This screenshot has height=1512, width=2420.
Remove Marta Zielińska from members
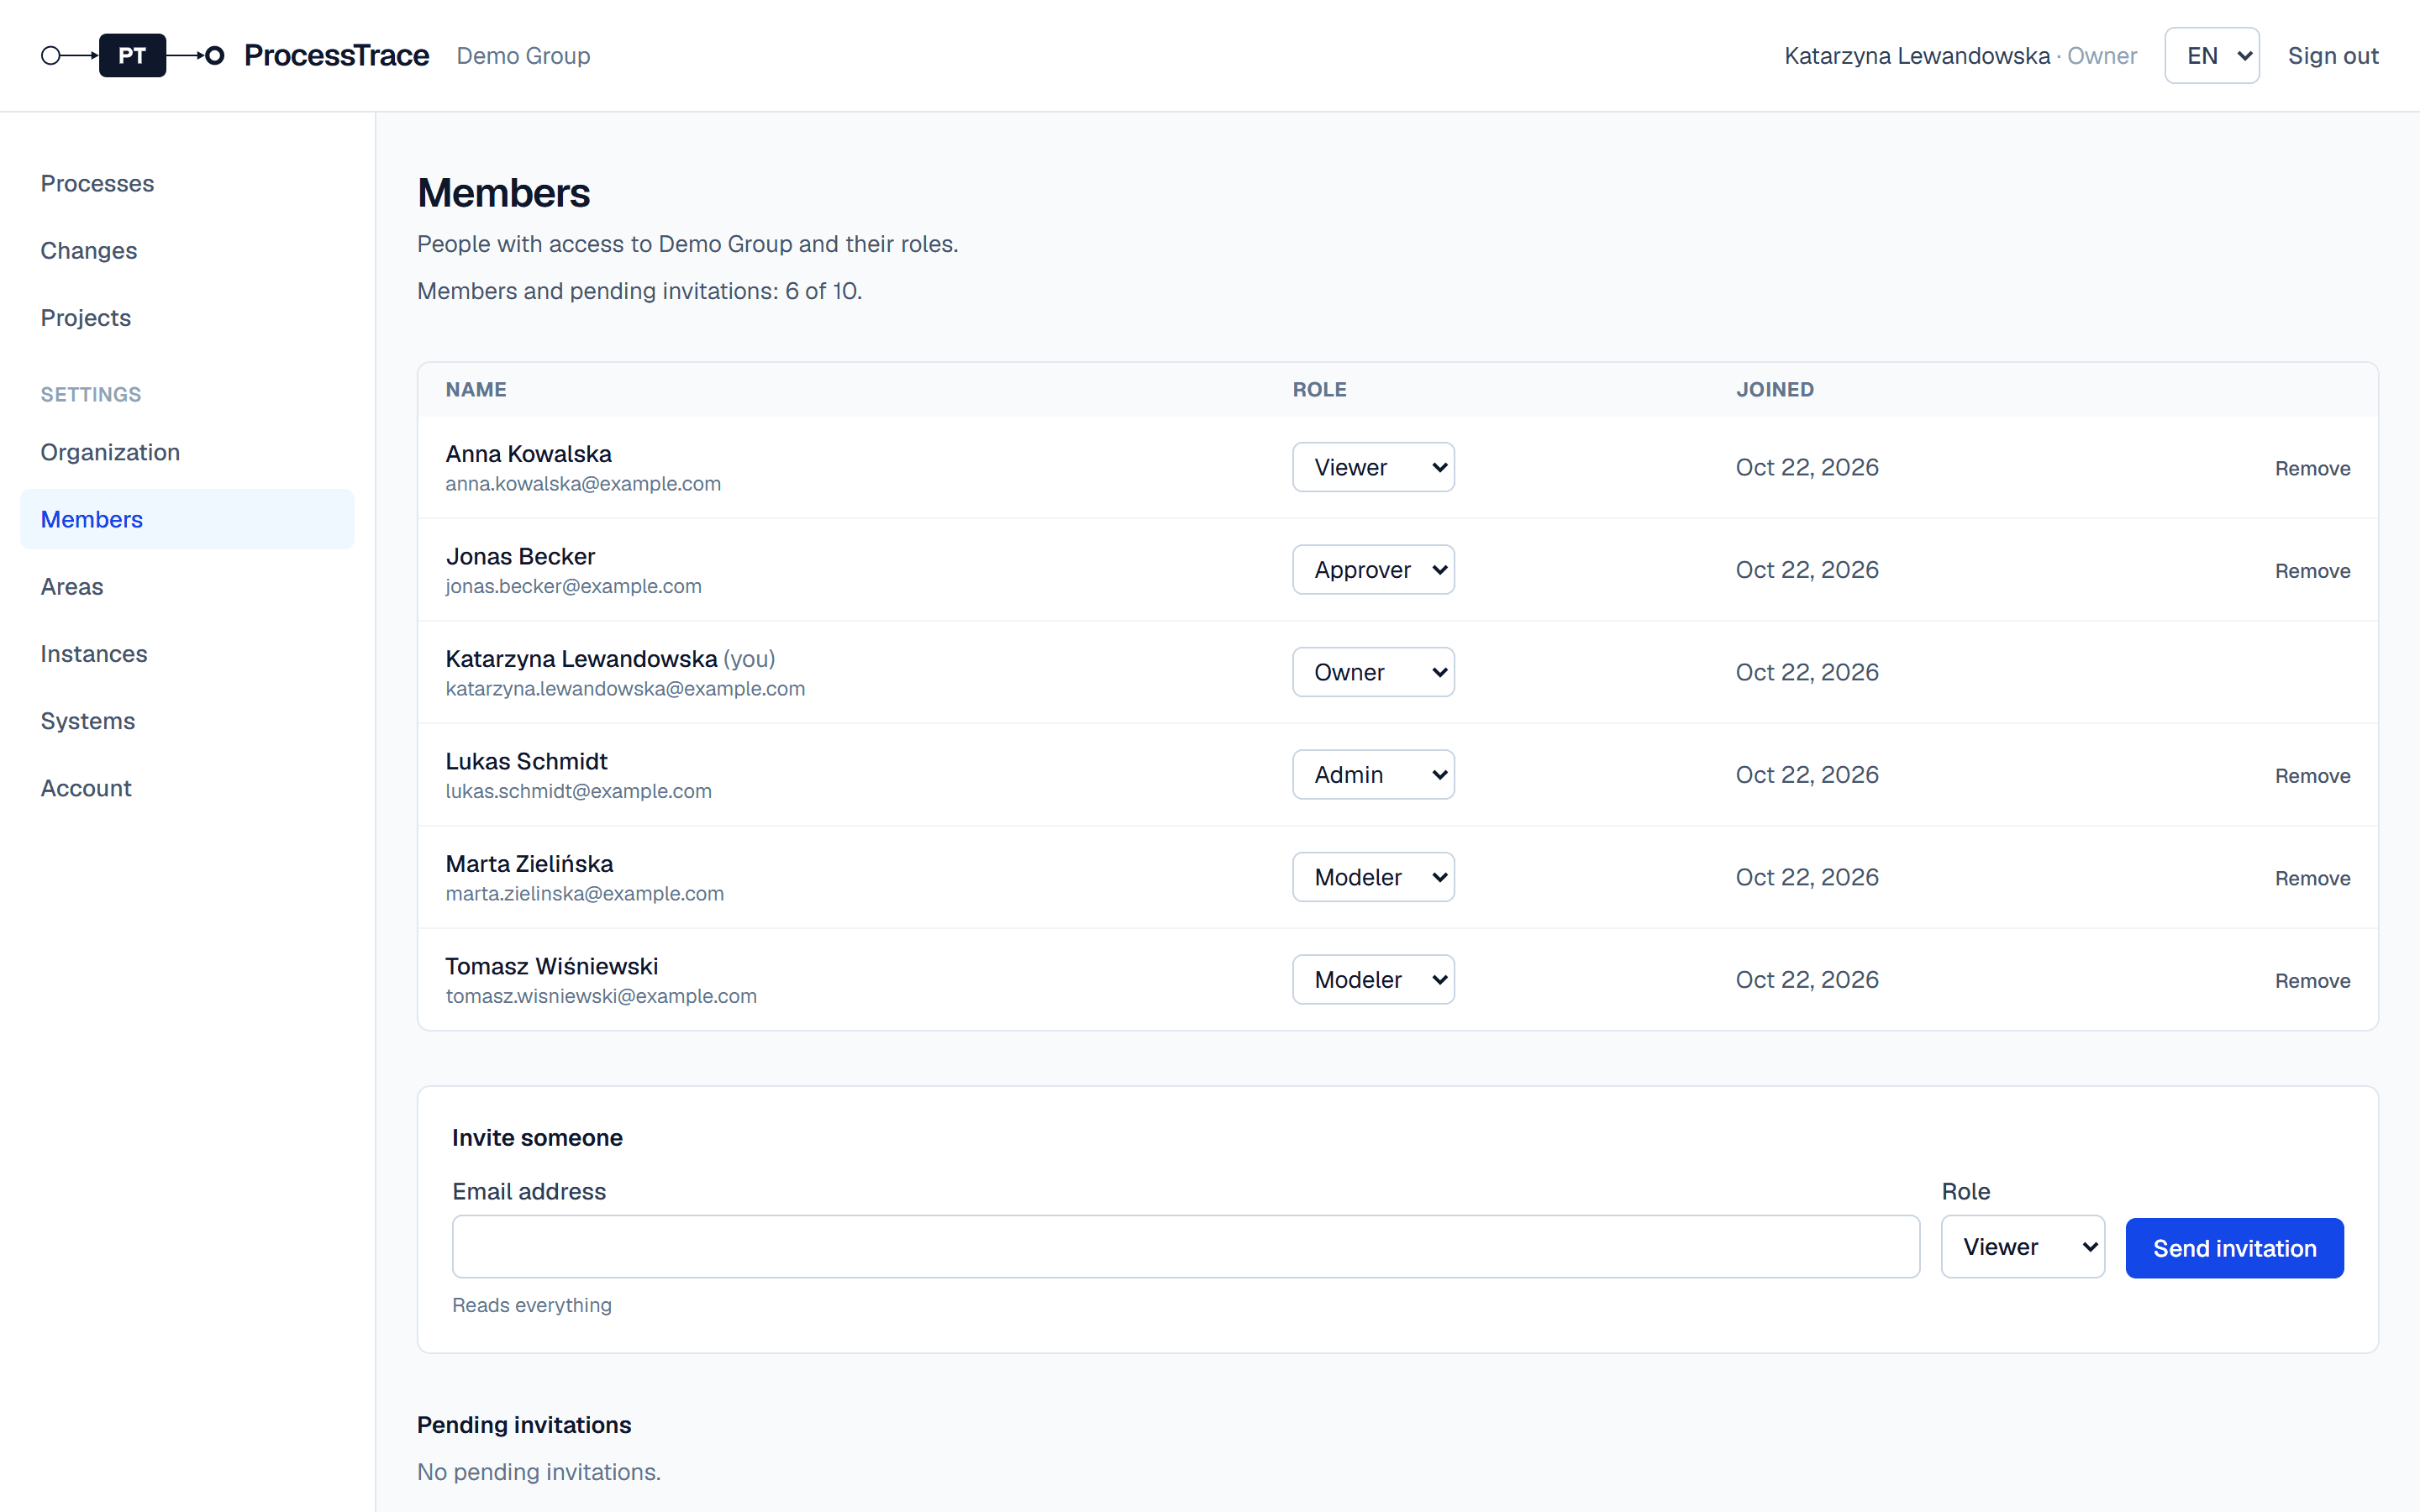pyautogui.click(x=2312, y=878)
